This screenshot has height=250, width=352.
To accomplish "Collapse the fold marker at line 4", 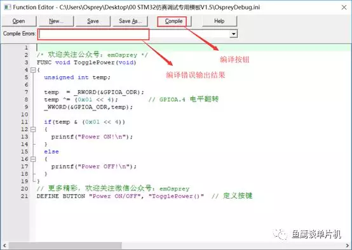I will 33,70.
